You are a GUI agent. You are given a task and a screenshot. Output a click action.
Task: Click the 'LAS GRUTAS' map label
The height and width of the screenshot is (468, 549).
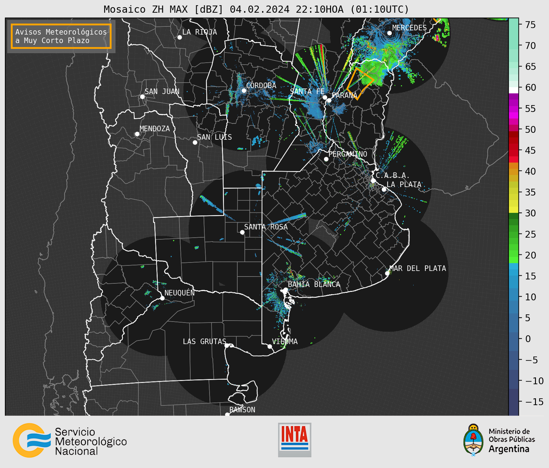(204, 342)
